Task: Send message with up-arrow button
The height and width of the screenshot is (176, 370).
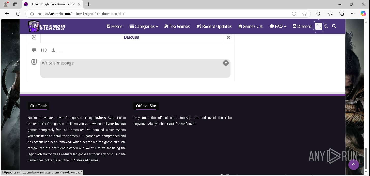Action: pos(226,63)
